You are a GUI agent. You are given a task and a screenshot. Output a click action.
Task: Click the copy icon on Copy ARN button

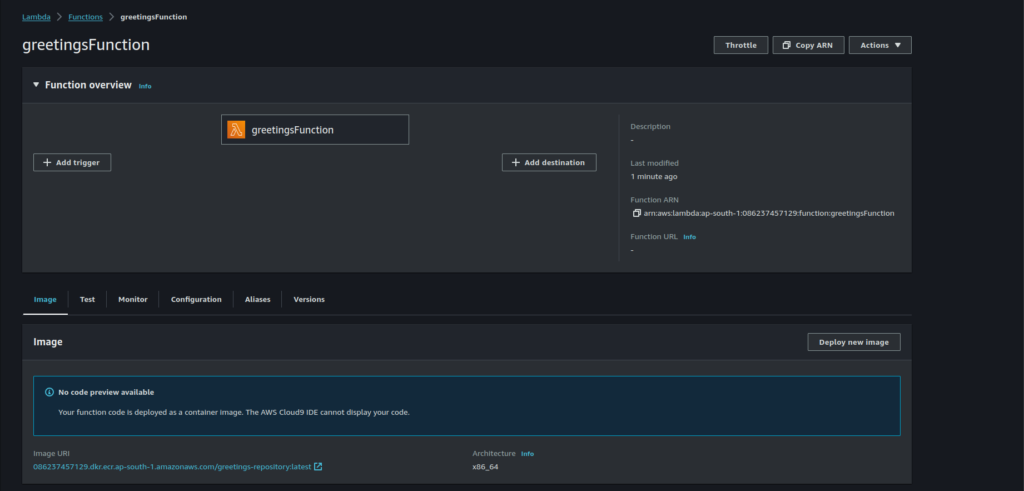(787, 45)
